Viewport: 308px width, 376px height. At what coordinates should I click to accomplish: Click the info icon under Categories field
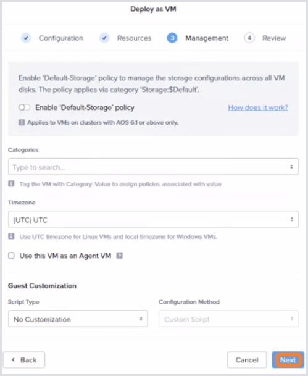pos(11,184)
